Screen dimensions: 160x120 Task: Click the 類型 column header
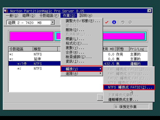(x=45, y=49)
